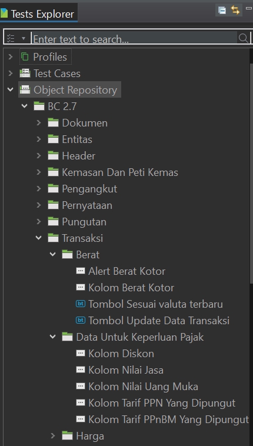The image size is (253, 446).
Task: Select the Kolom Nilai Uang Muka object
Action: point(143,387)
